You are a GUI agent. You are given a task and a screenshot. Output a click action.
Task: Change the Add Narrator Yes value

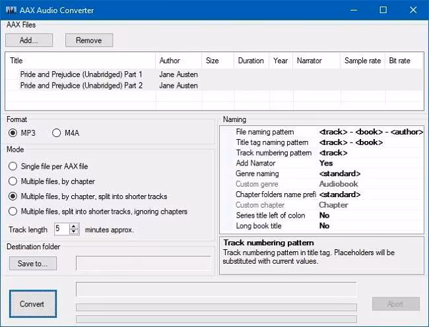pos(326,163)
